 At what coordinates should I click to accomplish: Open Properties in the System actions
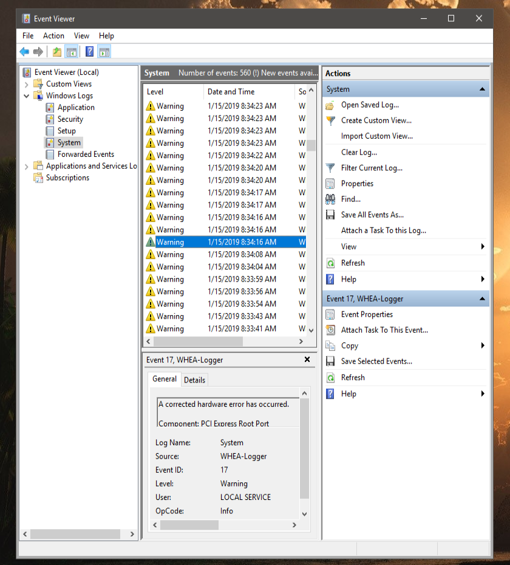pyautogui.click(x=357, y=184)
